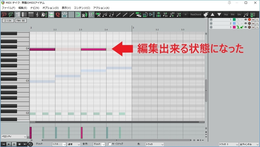Open the オプション(O) menu
Image resolution: width=260 pixels, height=147 pixels.
click(51, 8)
